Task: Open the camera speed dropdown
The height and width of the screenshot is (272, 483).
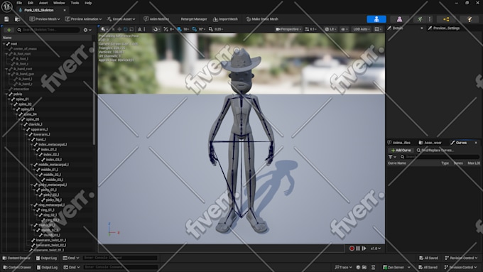Action: 310,29
